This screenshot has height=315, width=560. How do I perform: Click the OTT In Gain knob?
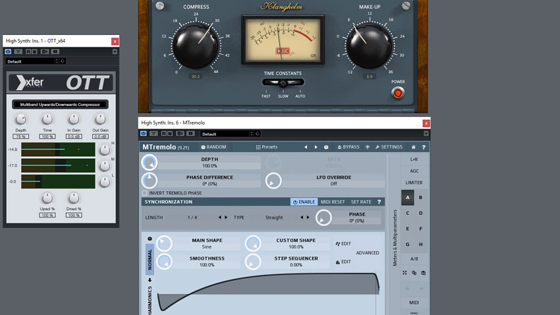pyautogui.click(x=74, y=119)
